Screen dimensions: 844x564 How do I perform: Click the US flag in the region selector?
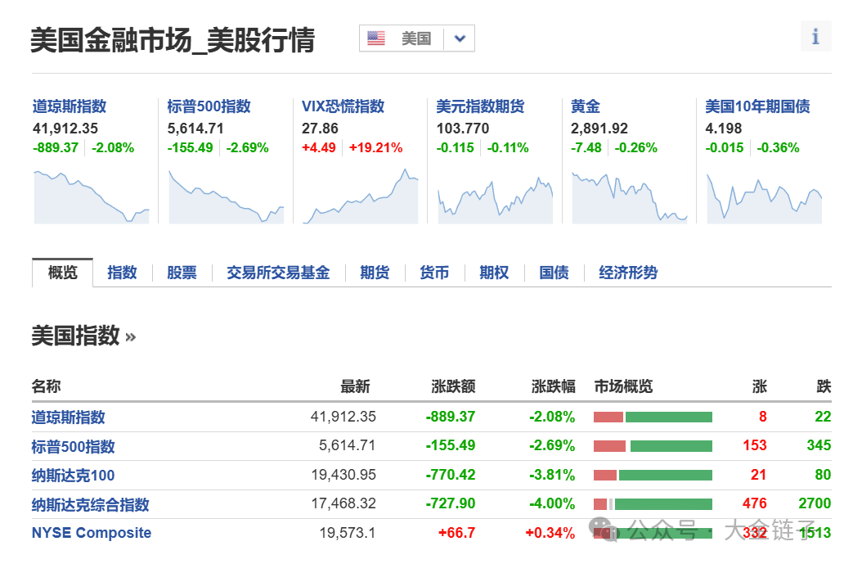click(375, 38)
